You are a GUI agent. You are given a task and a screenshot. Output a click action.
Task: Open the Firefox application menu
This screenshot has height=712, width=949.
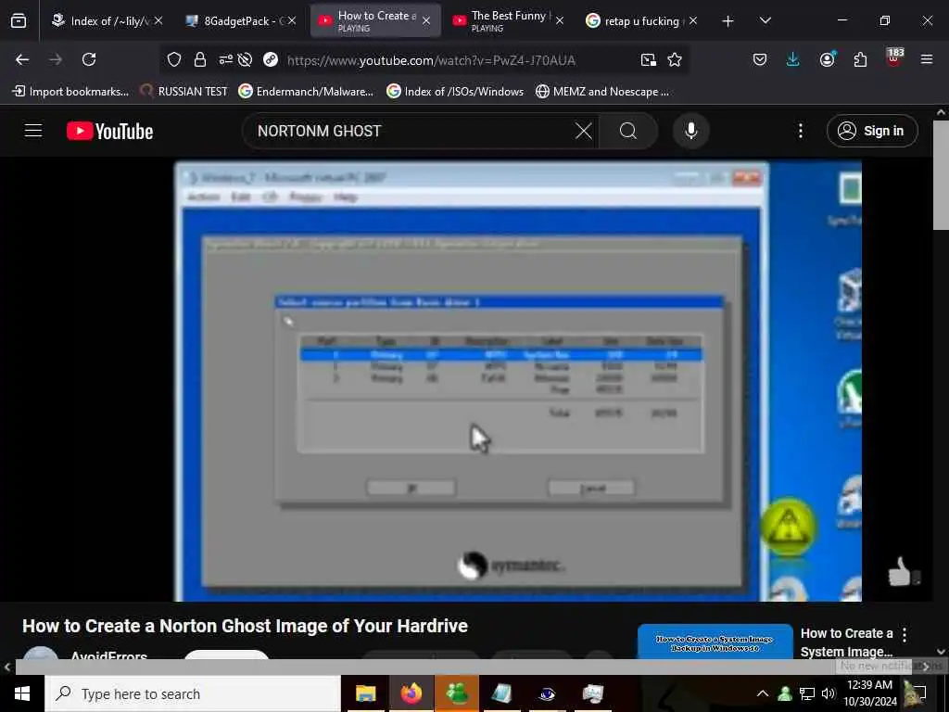[x=927, y=59]
